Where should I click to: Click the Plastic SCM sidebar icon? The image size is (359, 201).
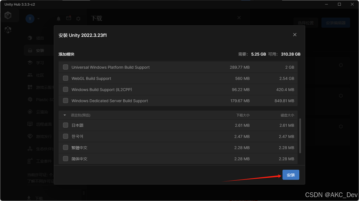coord(30,100)
